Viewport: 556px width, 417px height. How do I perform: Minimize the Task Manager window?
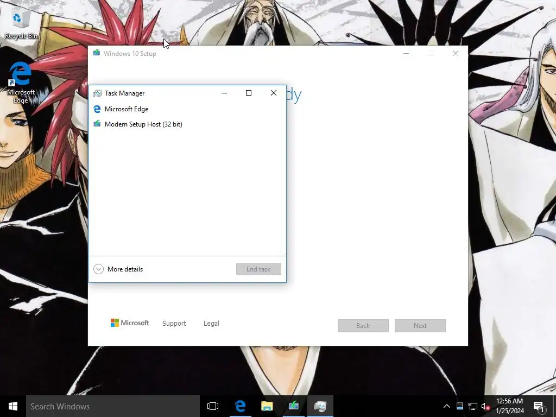click(x=224, y=93)
